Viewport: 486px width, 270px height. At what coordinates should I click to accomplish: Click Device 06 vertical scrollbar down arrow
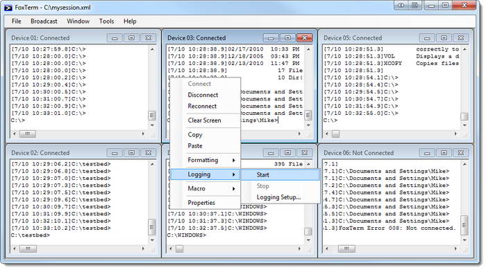tap(464, 240)
